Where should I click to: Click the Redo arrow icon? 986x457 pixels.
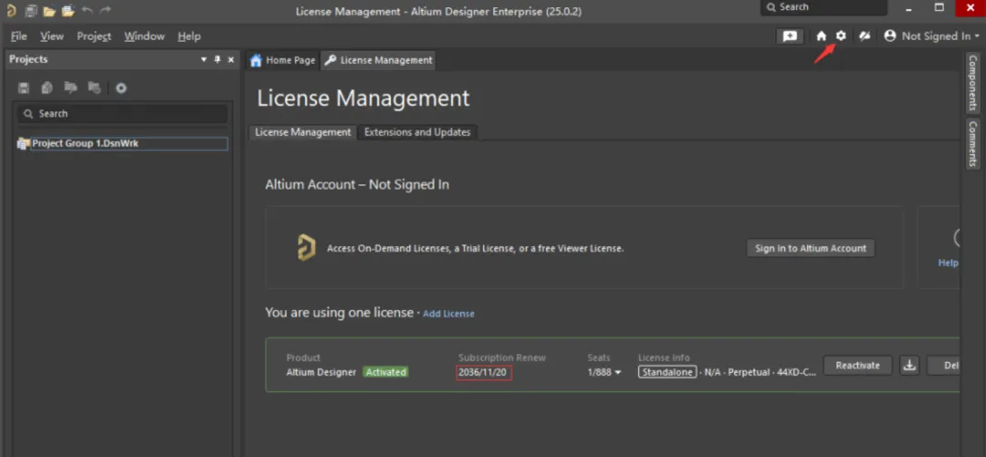[105, 11]
